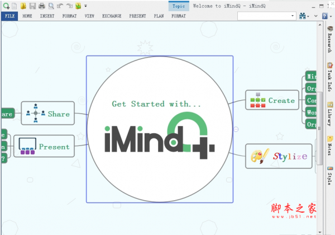
Task: Open the Notes side panel
Action: [330, 145]
